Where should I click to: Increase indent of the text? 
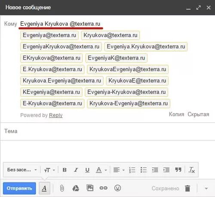[x=166, y=170]
